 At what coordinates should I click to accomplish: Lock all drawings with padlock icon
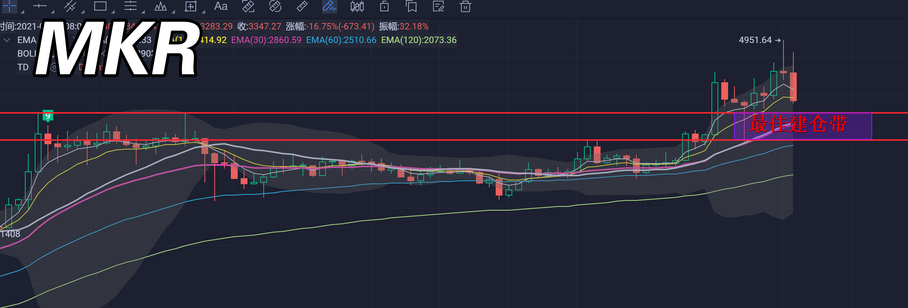[384, 6]
